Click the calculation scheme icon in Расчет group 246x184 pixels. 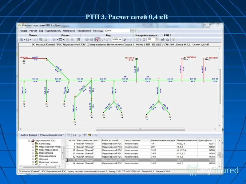pos(54,40)
